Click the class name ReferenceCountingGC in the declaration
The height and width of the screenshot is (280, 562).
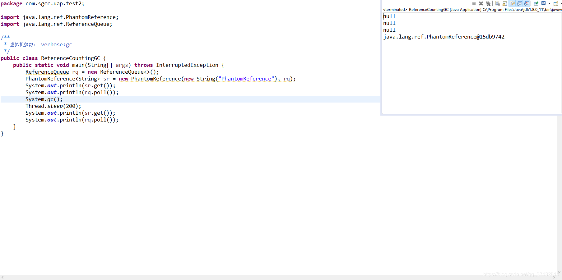point(71,58)
